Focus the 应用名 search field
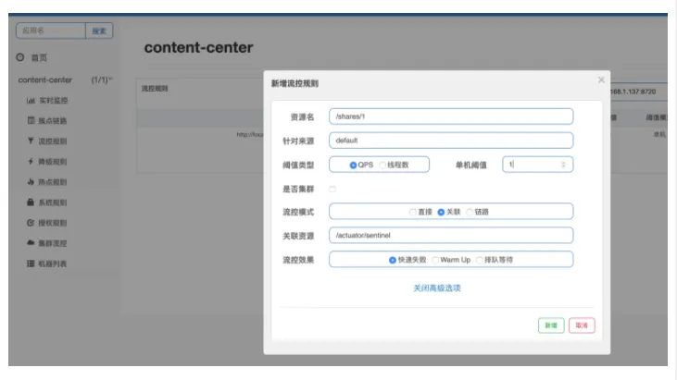 click(51, 31)
